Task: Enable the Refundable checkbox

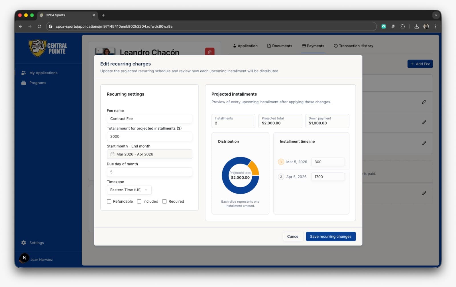Action: tap(109, 201)
